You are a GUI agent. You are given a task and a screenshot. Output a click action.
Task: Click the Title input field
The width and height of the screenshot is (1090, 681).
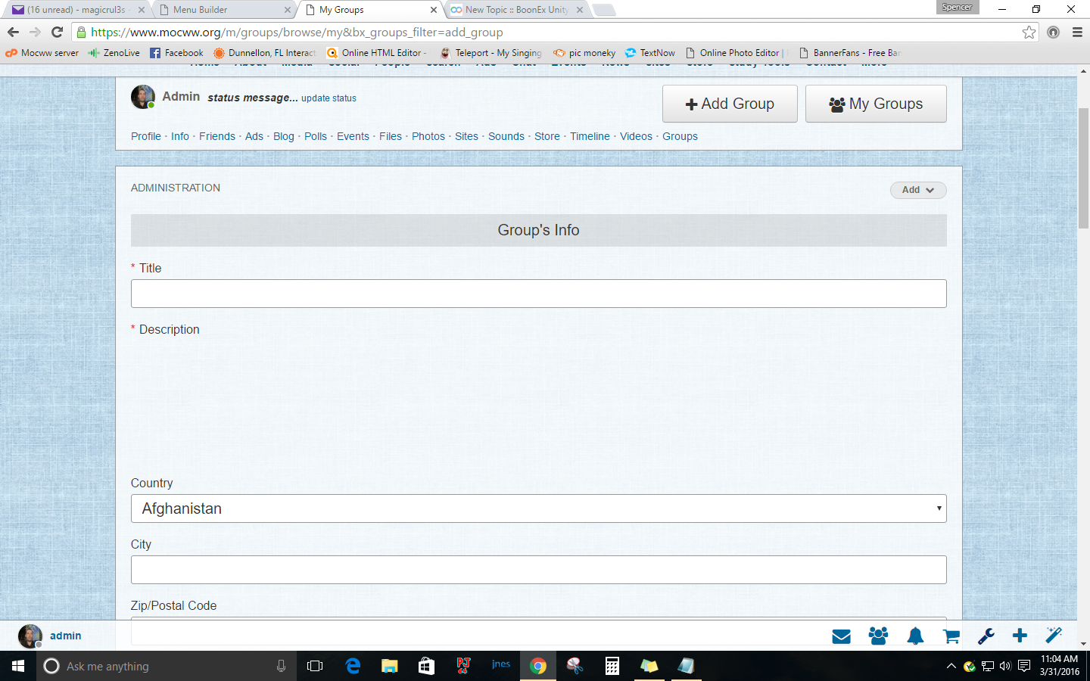tap(538, 294)
